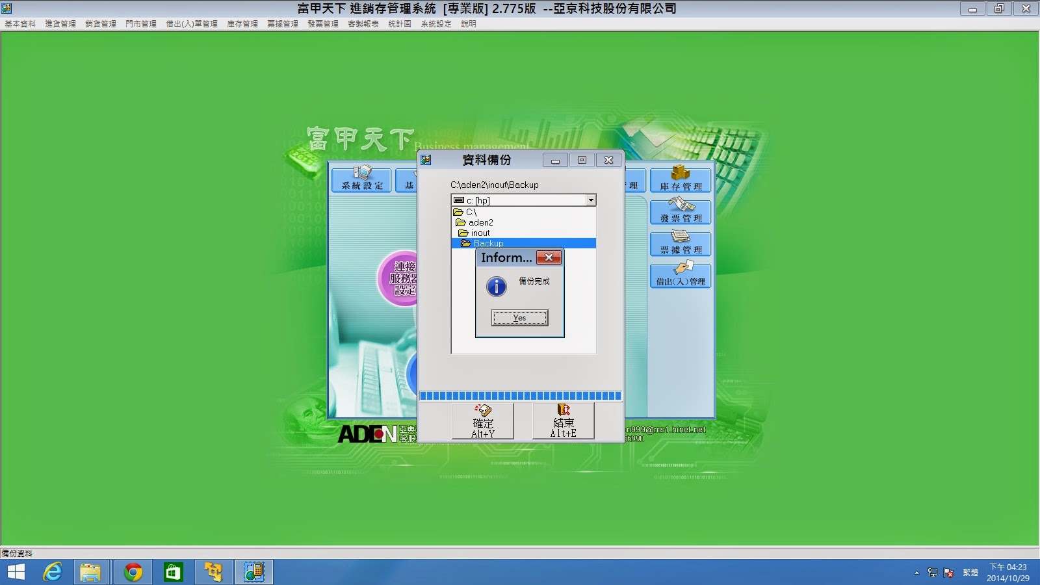Click the active 富甲天下 taskbar icon
Viewport: 1040px width, 585px height.
[253, 572]
